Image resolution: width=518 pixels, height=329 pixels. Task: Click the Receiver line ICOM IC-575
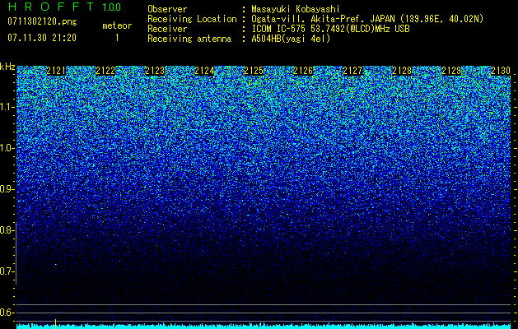[x=330, y=29]
